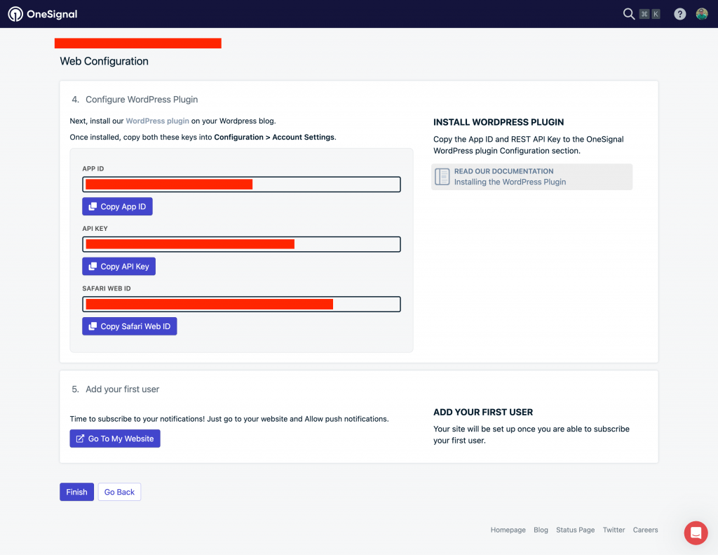
Task: Click the Go Back button
Action: [119, 491]
